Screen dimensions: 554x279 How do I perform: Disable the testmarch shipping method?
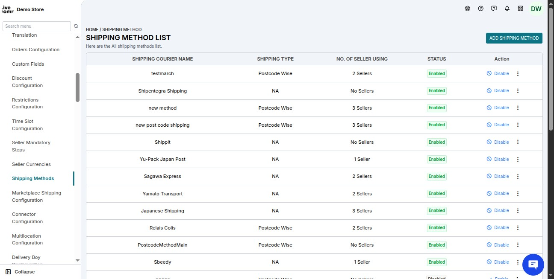tap(498, 73)
